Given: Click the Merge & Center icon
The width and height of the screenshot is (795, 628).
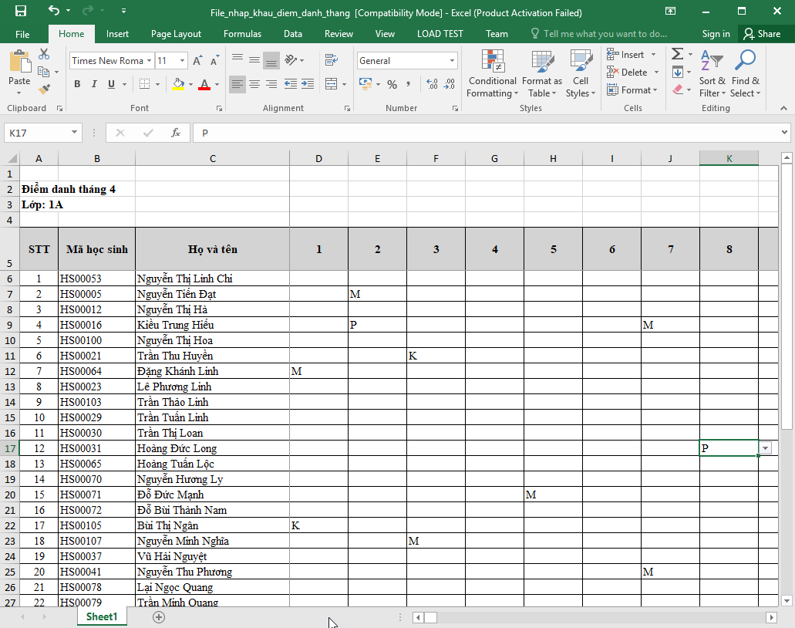Looking at the screenshot, I should (x=332, y=83).
